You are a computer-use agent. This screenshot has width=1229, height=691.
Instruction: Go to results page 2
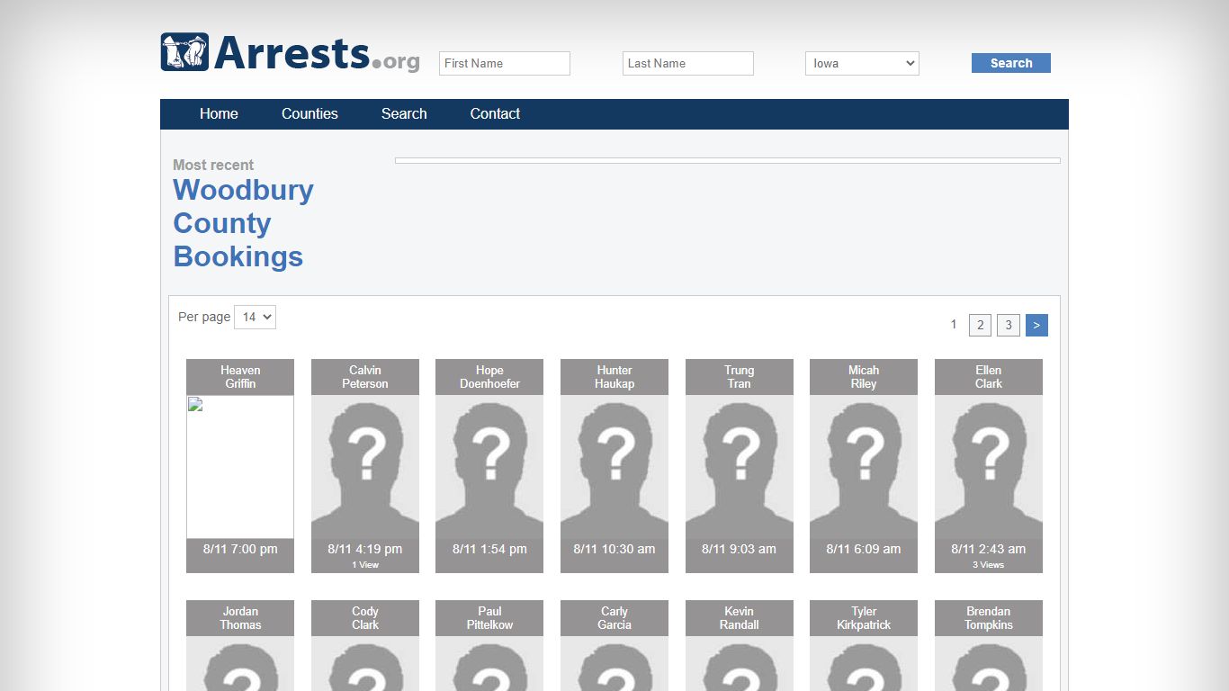980,326
